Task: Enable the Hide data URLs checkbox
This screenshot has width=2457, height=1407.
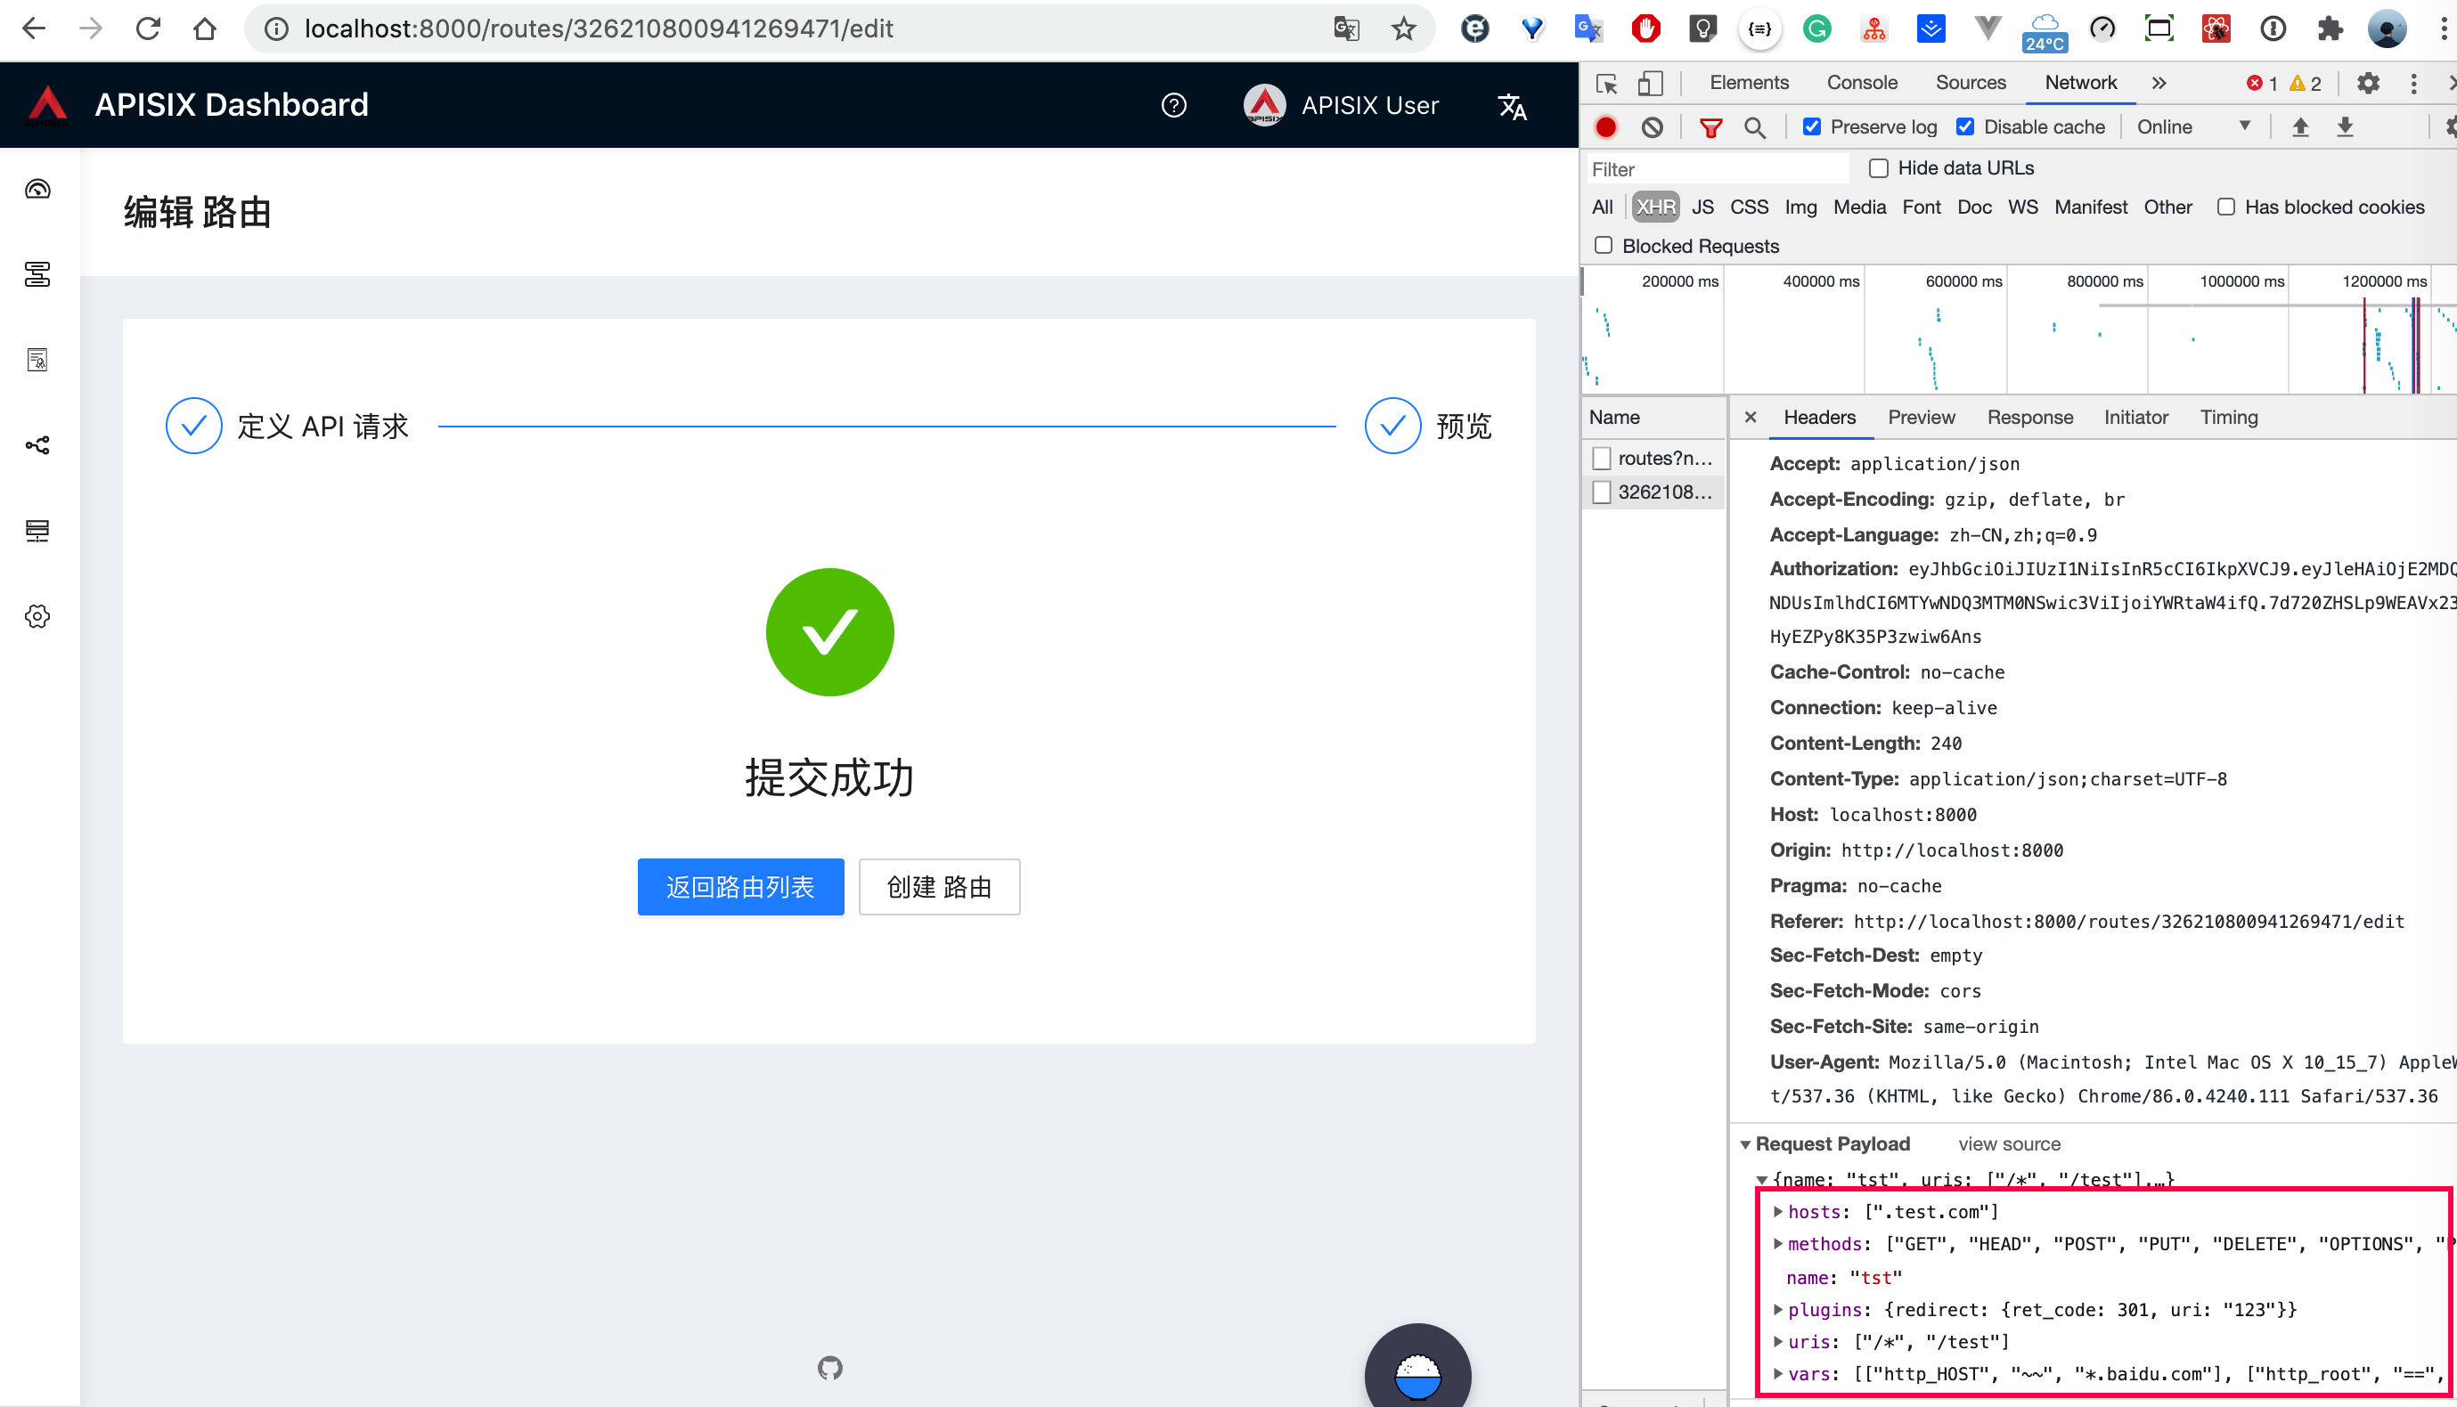Action: (1879, 168)
